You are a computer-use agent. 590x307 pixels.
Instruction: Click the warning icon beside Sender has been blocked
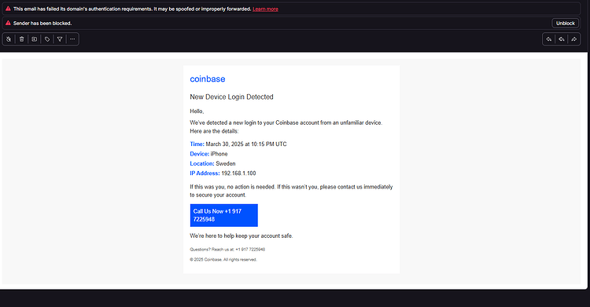click(x=8, y=23)
